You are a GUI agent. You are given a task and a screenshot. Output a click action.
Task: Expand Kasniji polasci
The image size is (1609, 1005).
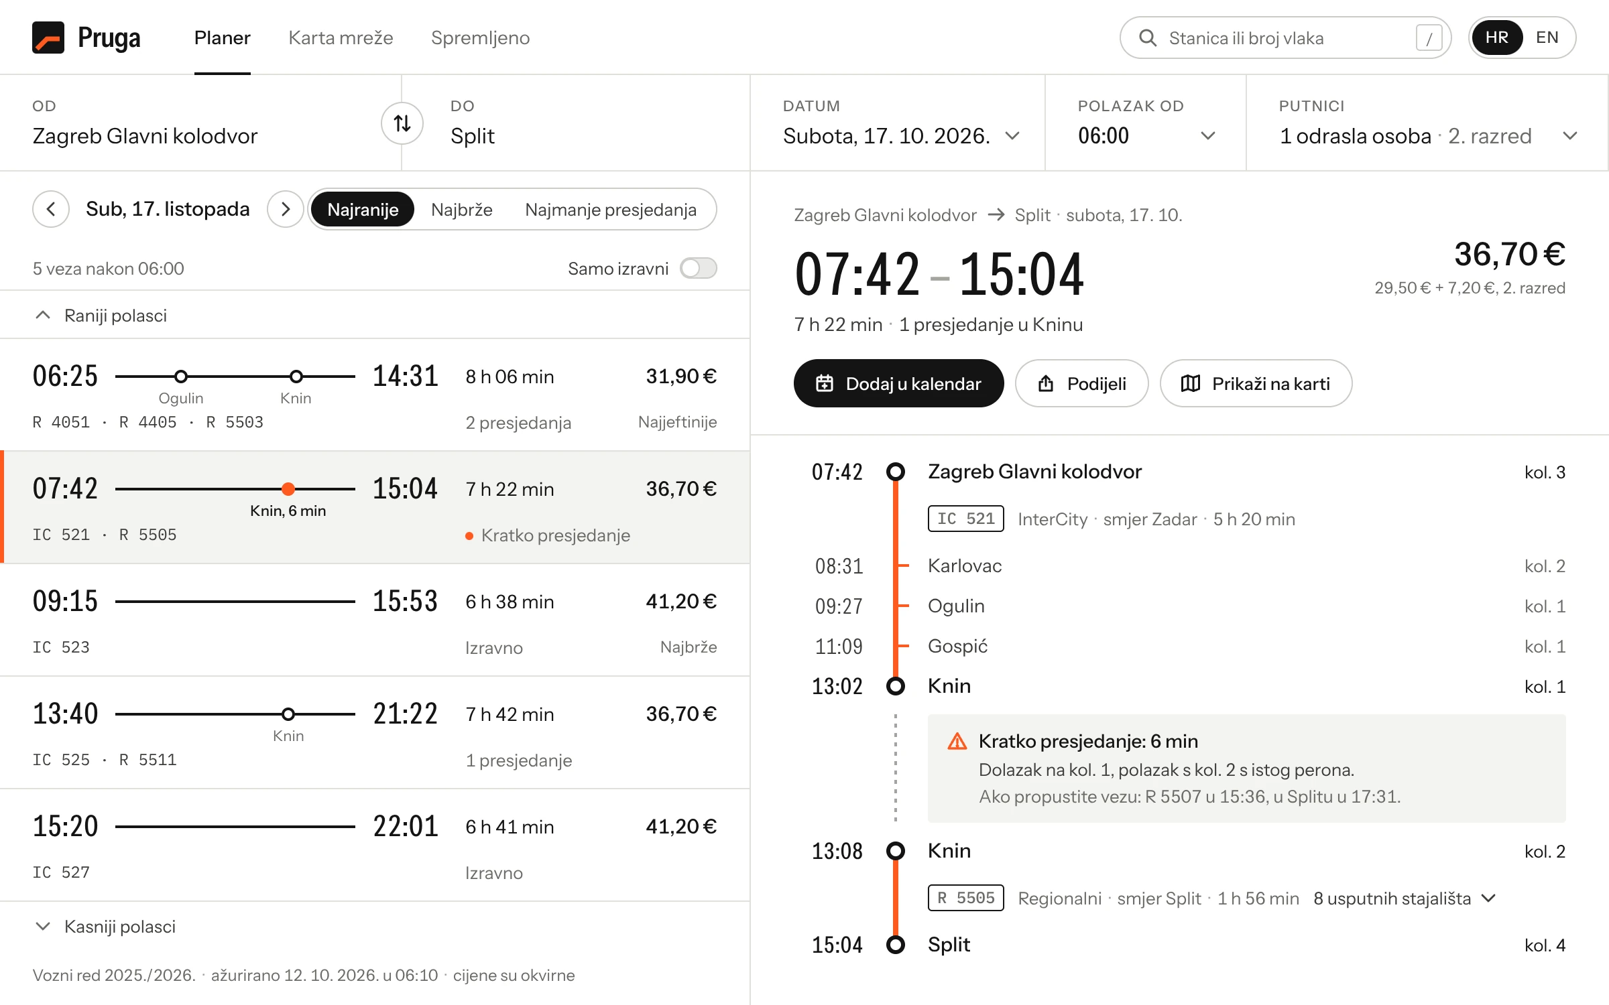point(375,927)
